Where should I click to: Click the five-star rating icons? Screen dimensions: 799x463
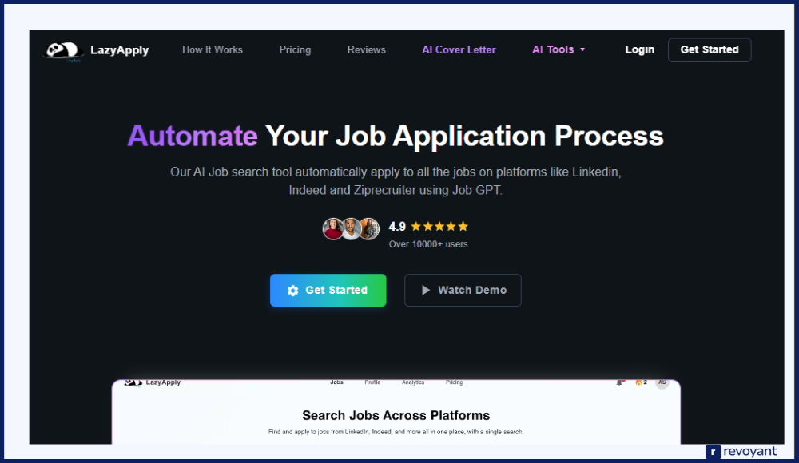pos(439,227)
